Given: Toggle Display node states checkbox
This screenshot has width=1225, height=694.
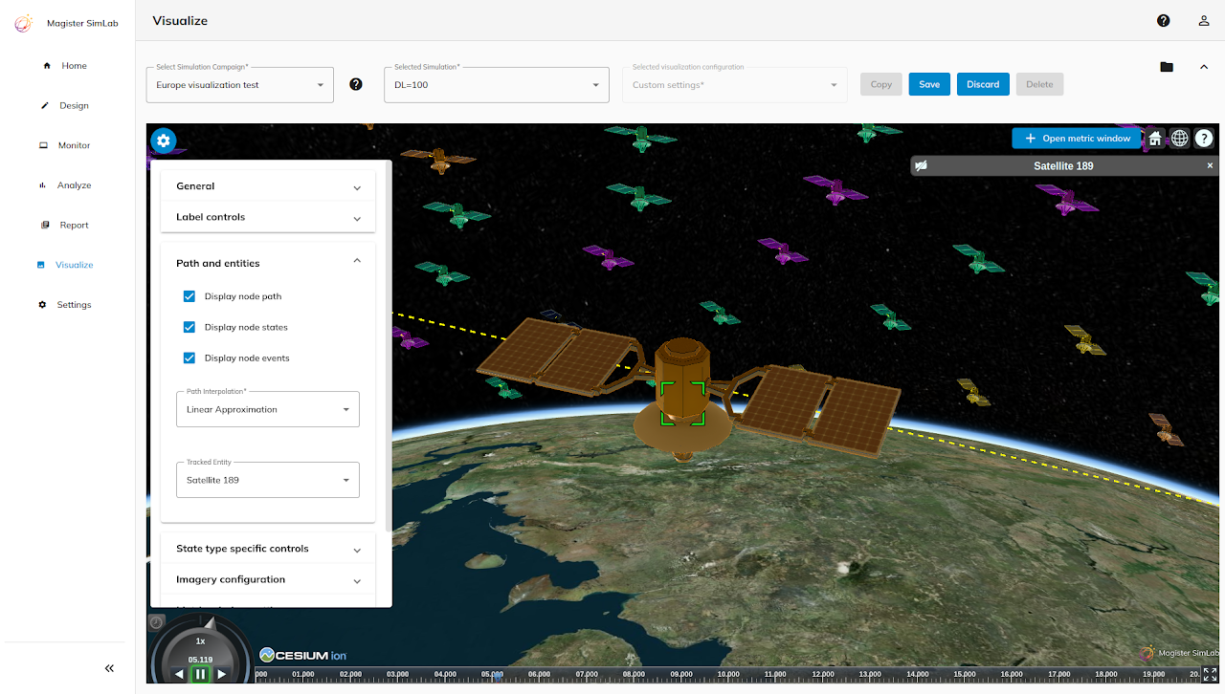Looking at the screenshot, I should (x=189, y=327).
